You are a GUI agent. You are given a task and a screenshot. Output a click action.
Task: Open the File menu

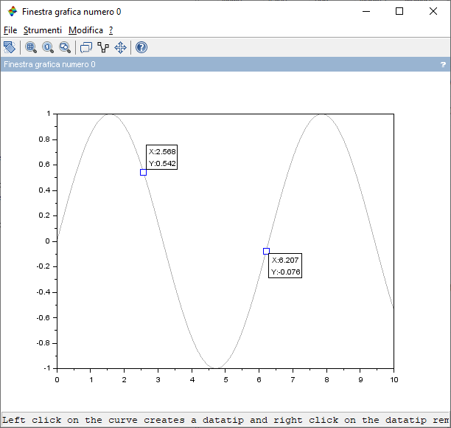coord(10,30)
